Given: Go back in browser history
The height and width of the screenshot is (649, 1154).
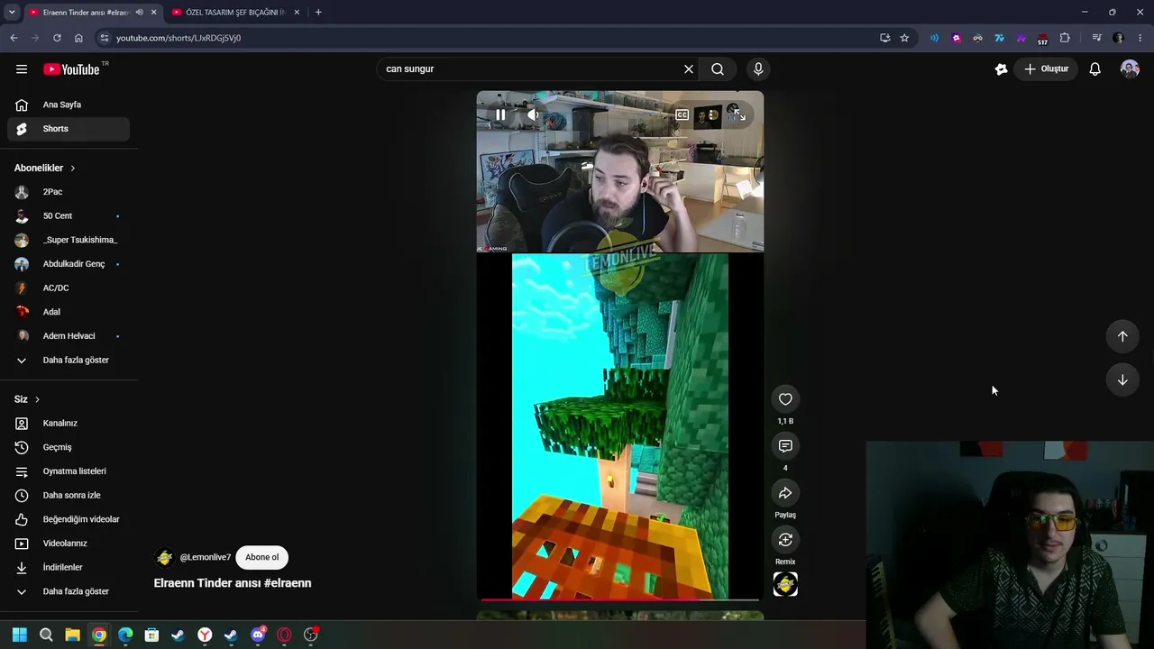Looking at the screenshot, I should pyautogui.click(x=14, y=38).
